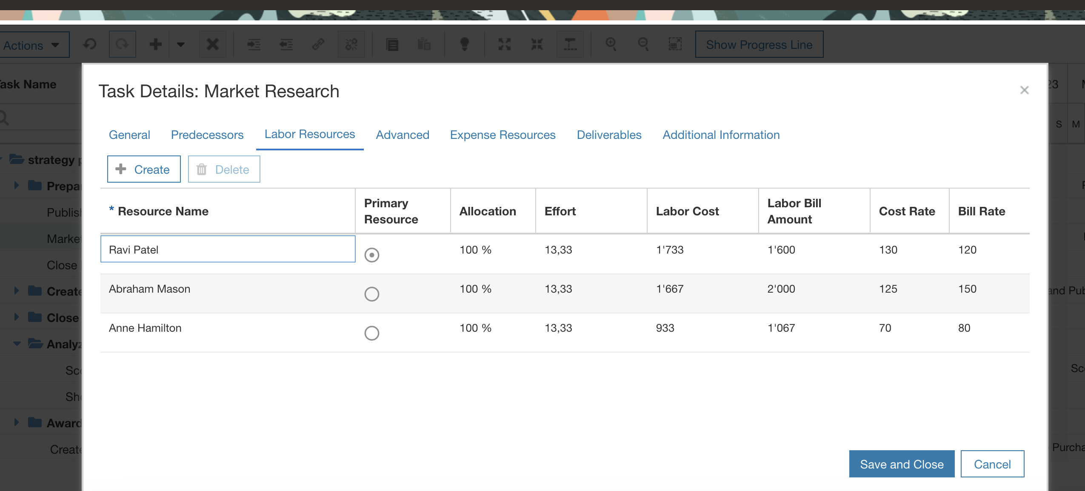This screenshot has height=491, width=1085.
Task: Click the zoom in magnifier icon
Action: click(x=611, y=44)
